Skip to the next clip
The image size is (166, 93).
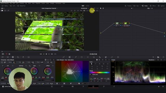[x=52, y=54]
